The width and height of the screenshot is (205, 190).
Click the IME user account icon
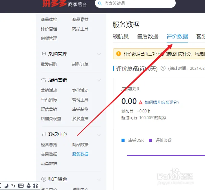(x=29, y=186)
